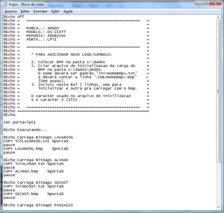Screen dimensions: 224x213
Task: Minimize the Argox Notepad window
Action: click(x=199, y=3)
